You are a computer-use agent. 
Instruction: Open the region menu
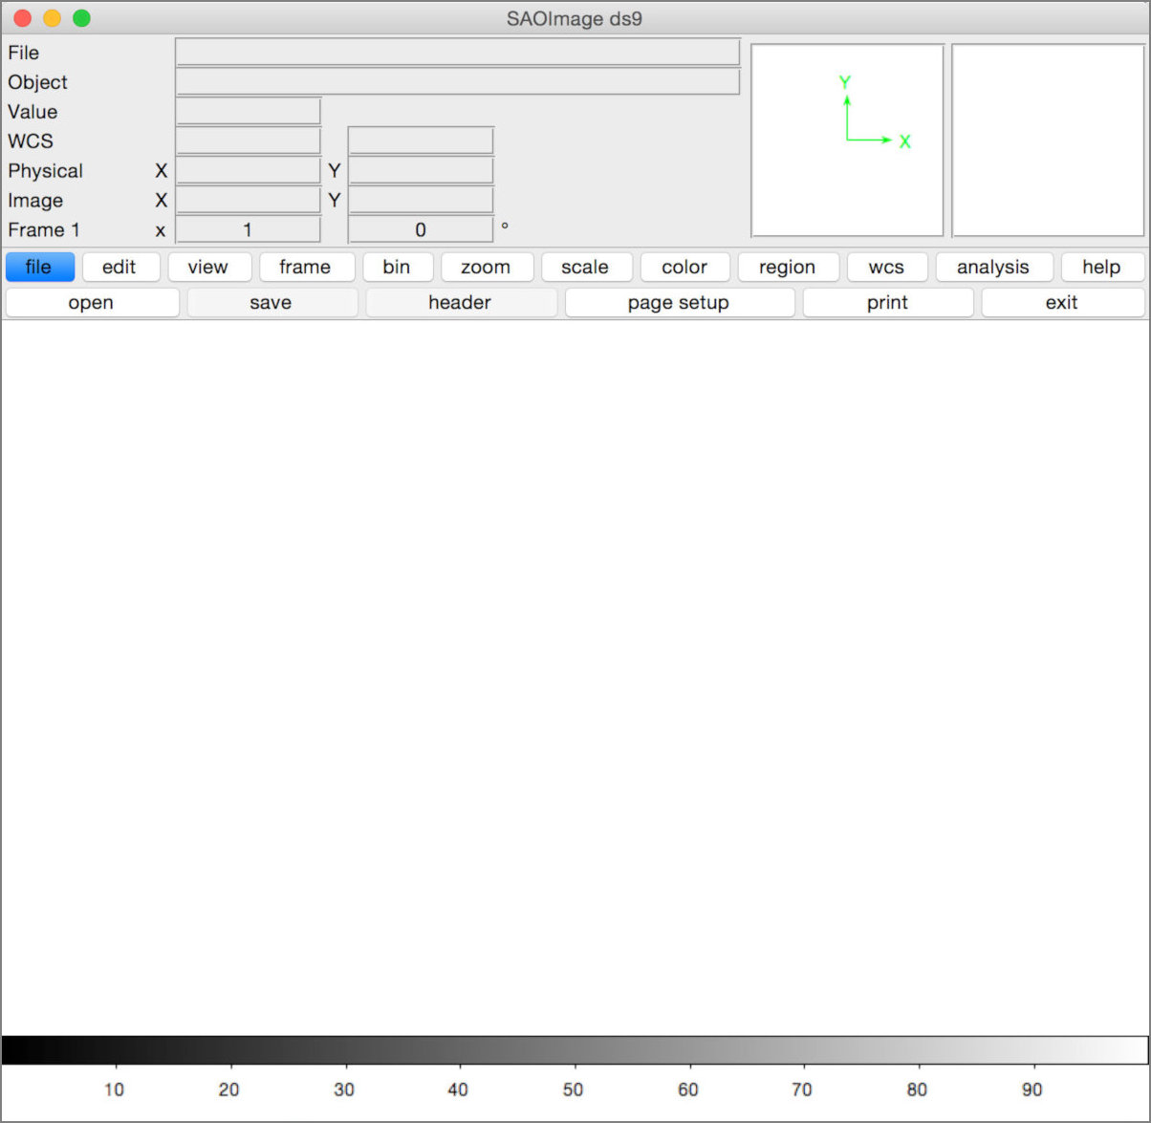pos(788,267)
